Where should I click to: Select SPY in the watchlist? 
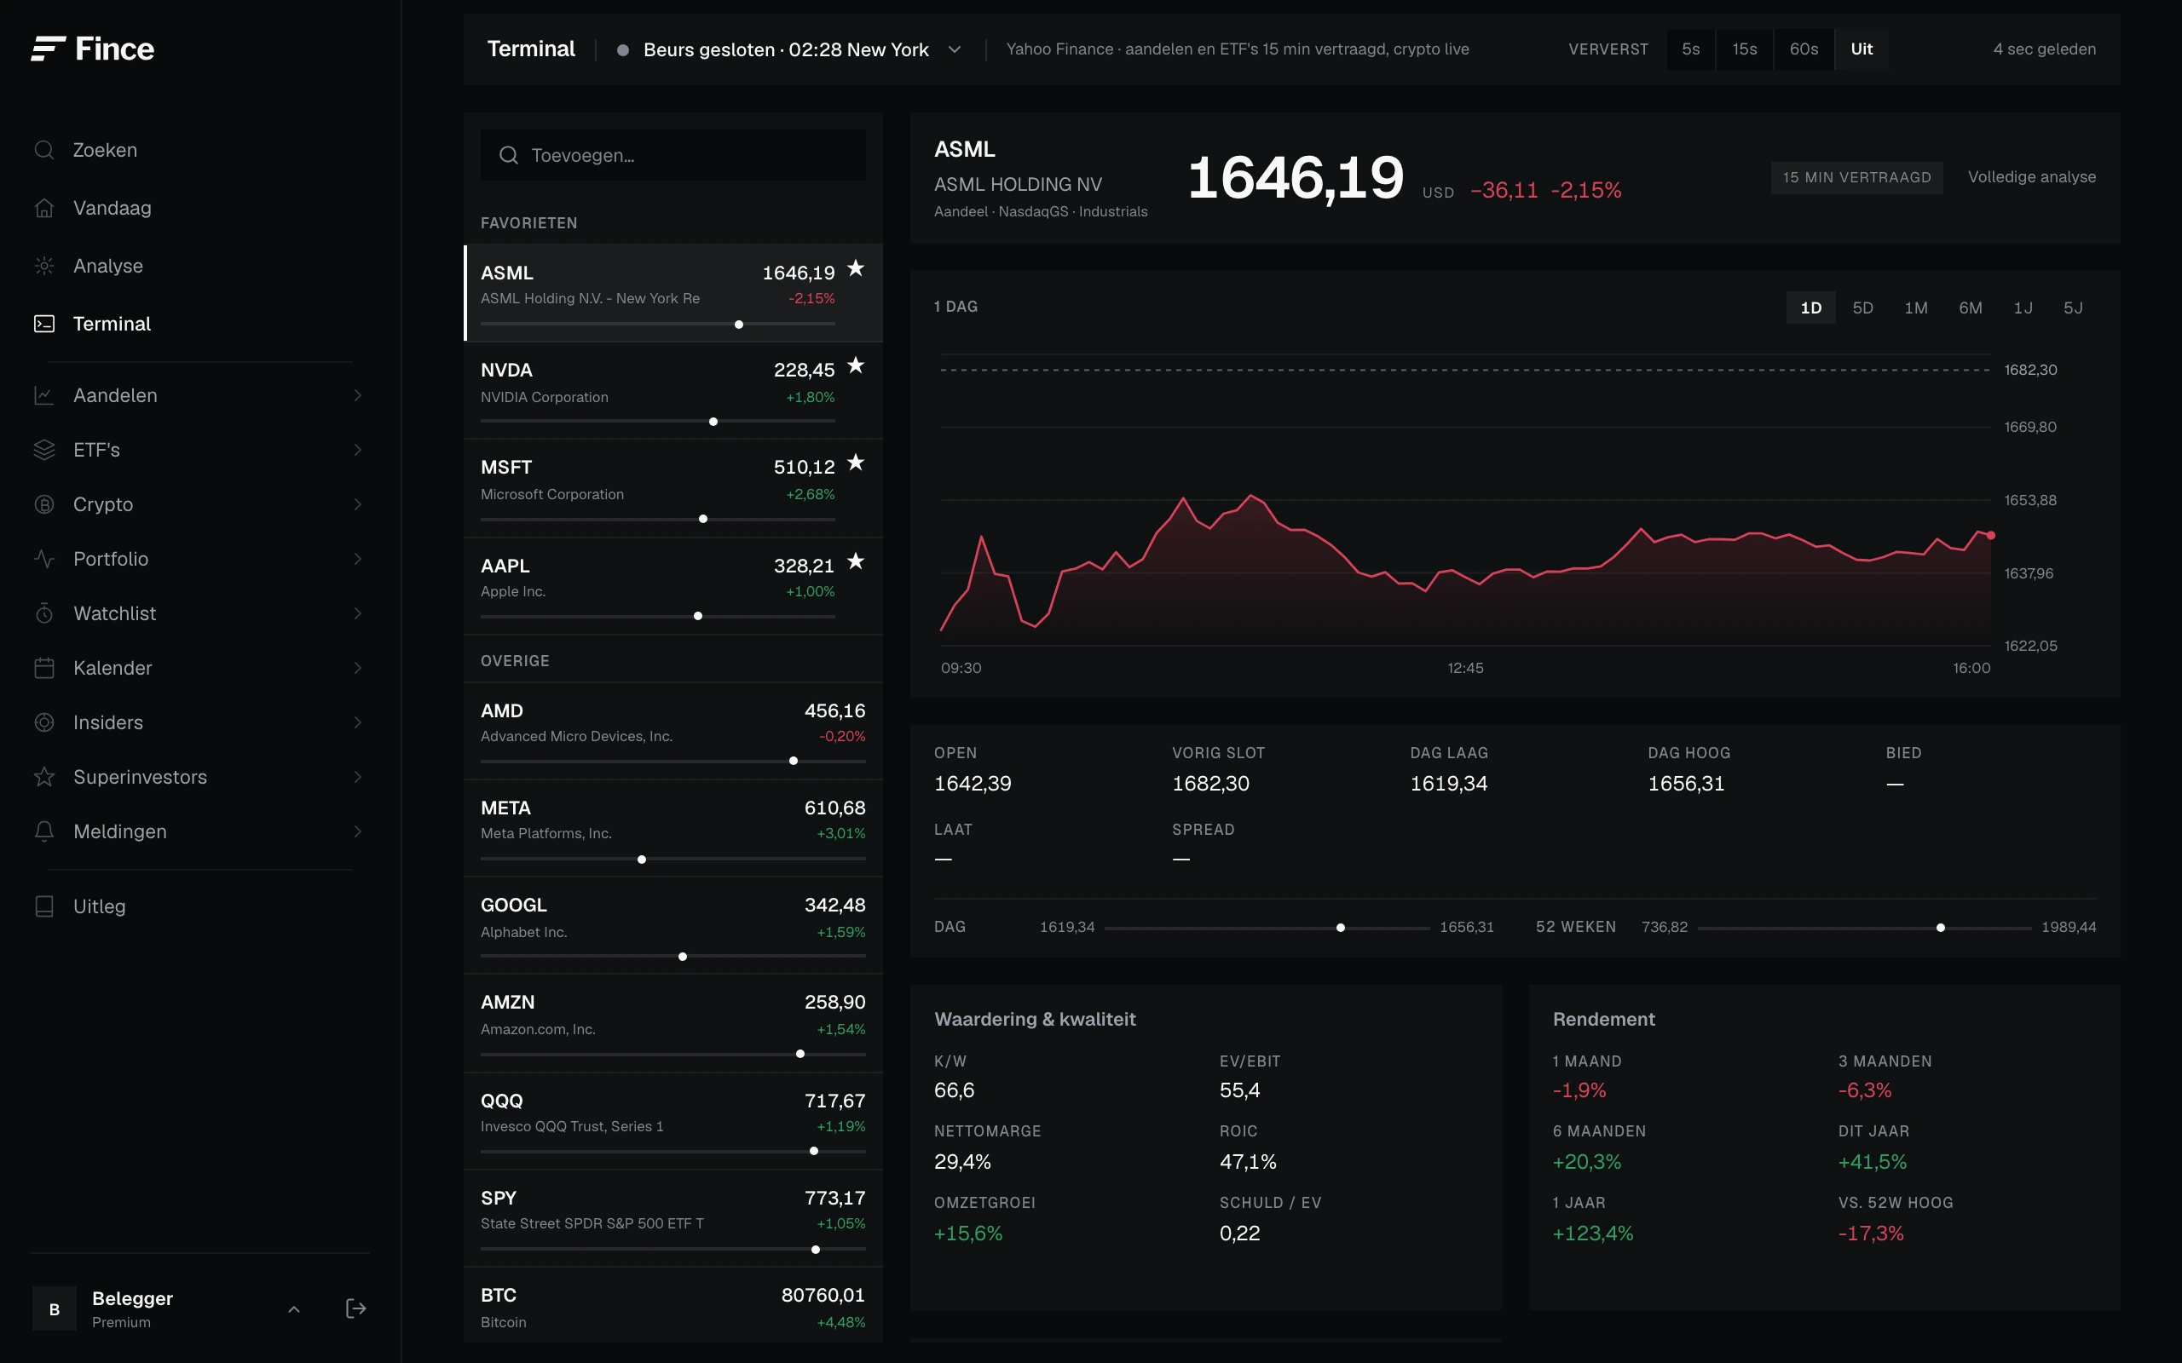coord(672,1219)
